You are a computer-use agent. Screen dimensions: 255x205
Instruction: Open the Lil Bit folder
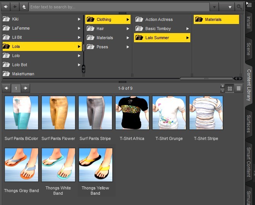pos(42,37)
